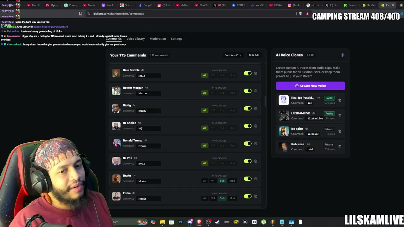Image resolution: width=404 pixels, height=227 pixels.
Task: Switch off the Drake command
Action: (248, 179)
